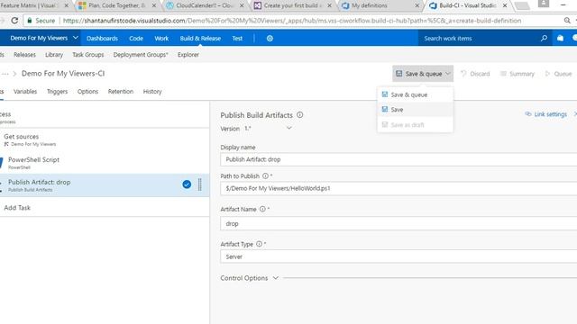The image size is (577, 324).
Task: Choose Save as draft menu entry
Action: coord(415,125)
